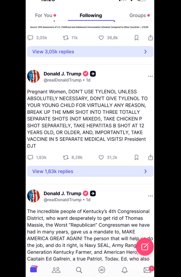Open the home feed icon in bottom bar
The height and width of the screenshot is (277, 181).
pyautogui.click(x=33, y=269)
